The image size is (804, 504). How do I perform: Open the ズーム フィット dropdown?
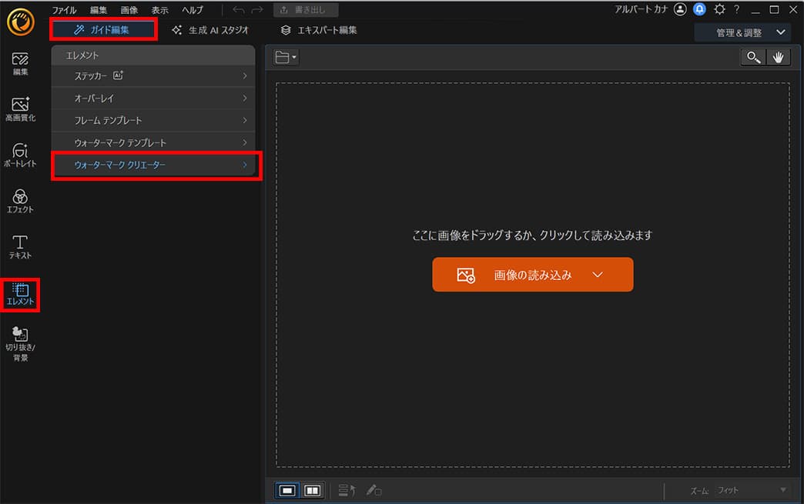point(751,490)
